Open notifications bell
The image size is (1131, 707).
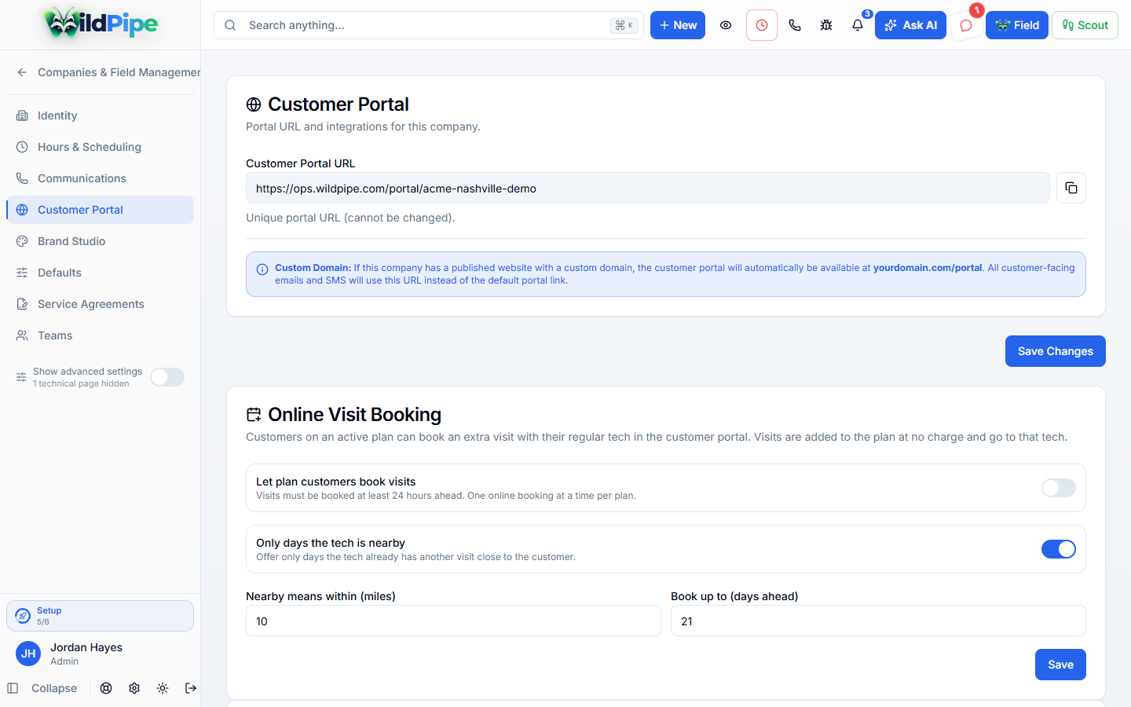coord(858,25)
